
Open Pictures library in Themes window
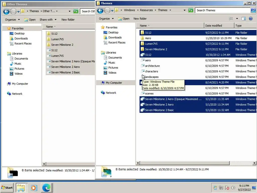point(111,68)
